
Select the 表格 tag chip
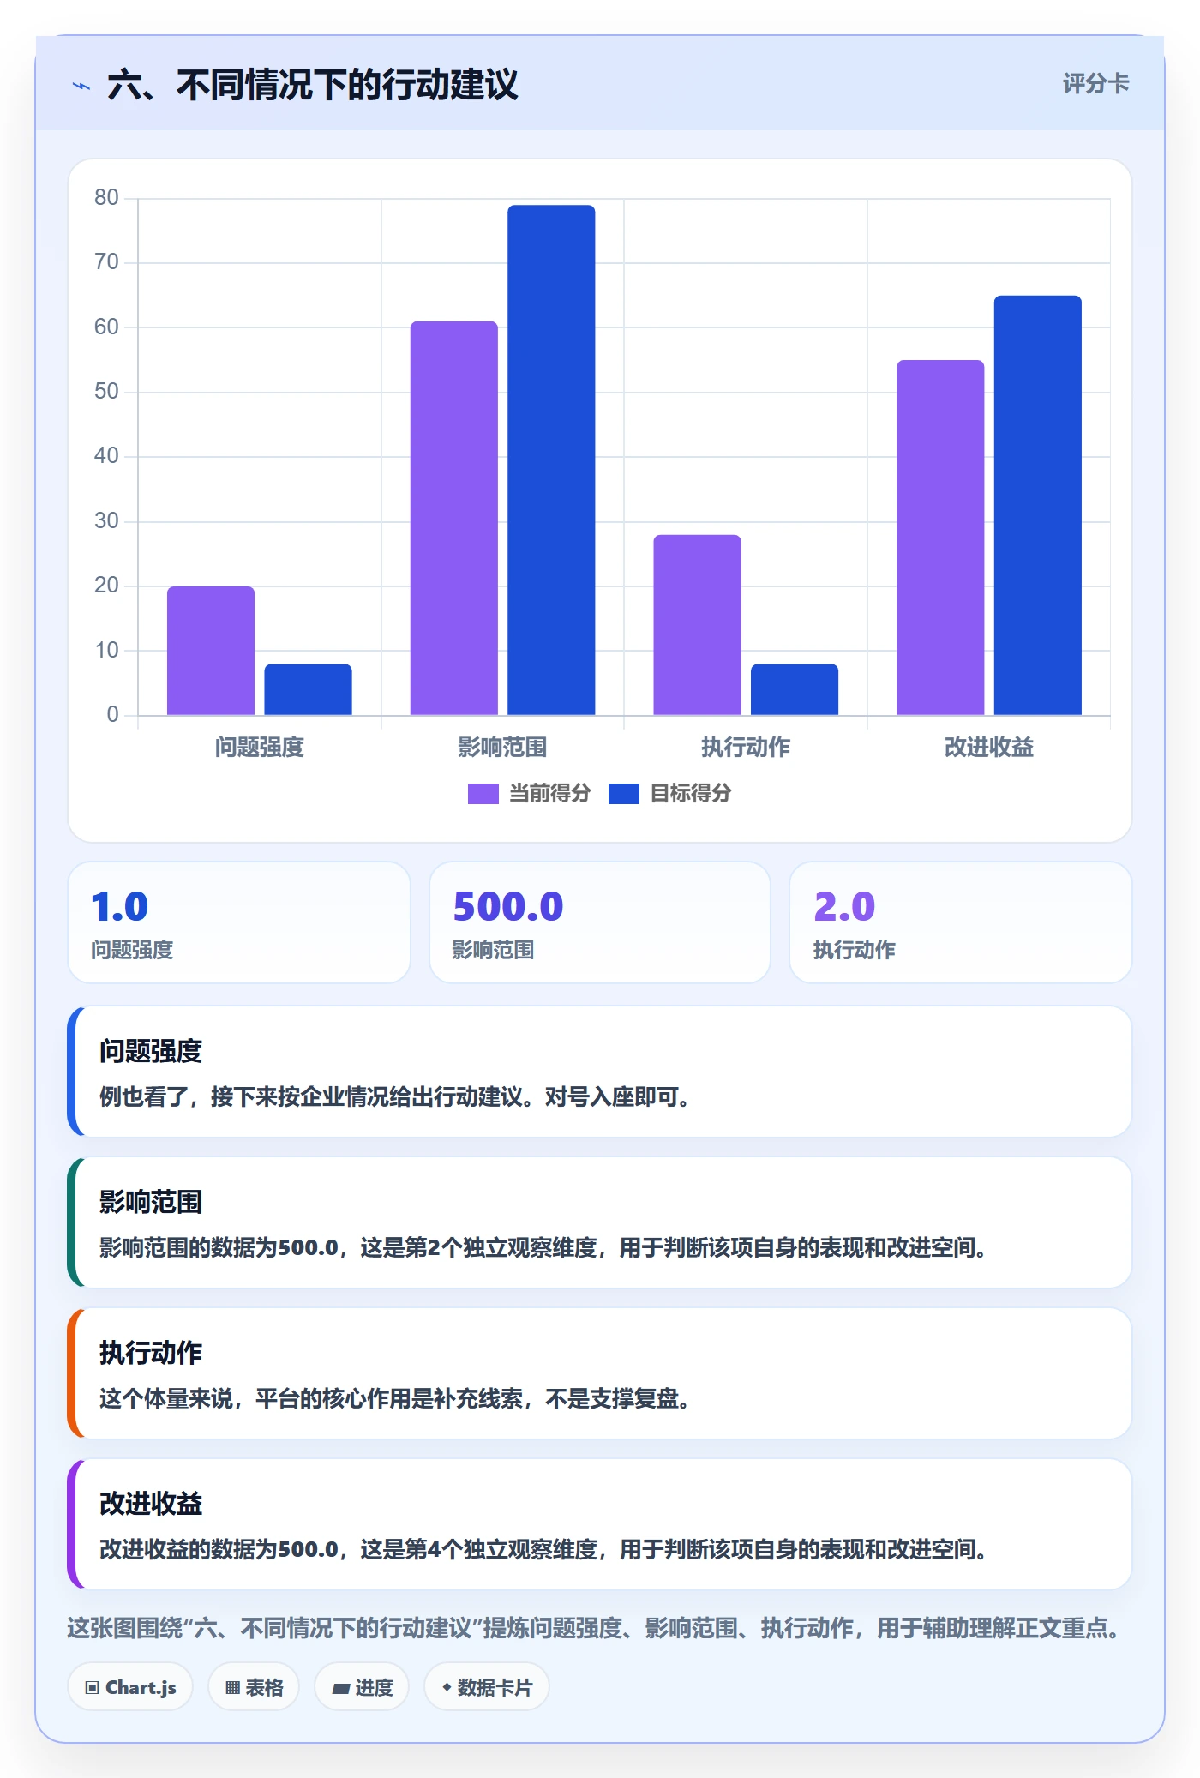point(254,1687)
